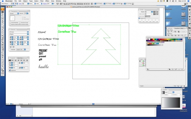Open the Normal blending mode dropdown
The width and height of the screenshot is (191, 119).
coord(14,13)
